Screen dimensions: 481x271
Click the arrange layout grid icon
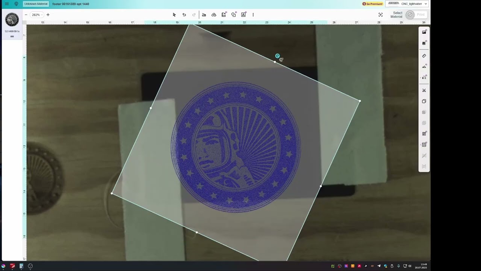424,134
